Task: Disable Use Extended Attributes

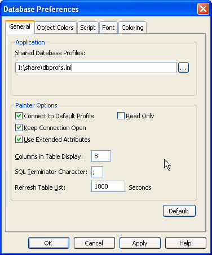Action: pyautogui.click(x=19, y=140)
